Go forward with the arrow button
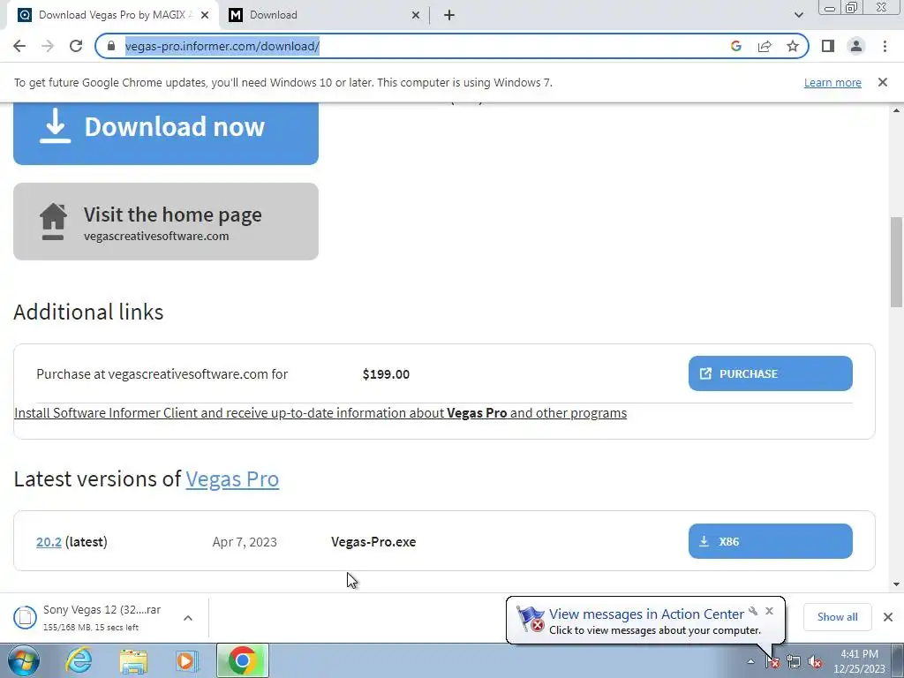 click(48, 46)
